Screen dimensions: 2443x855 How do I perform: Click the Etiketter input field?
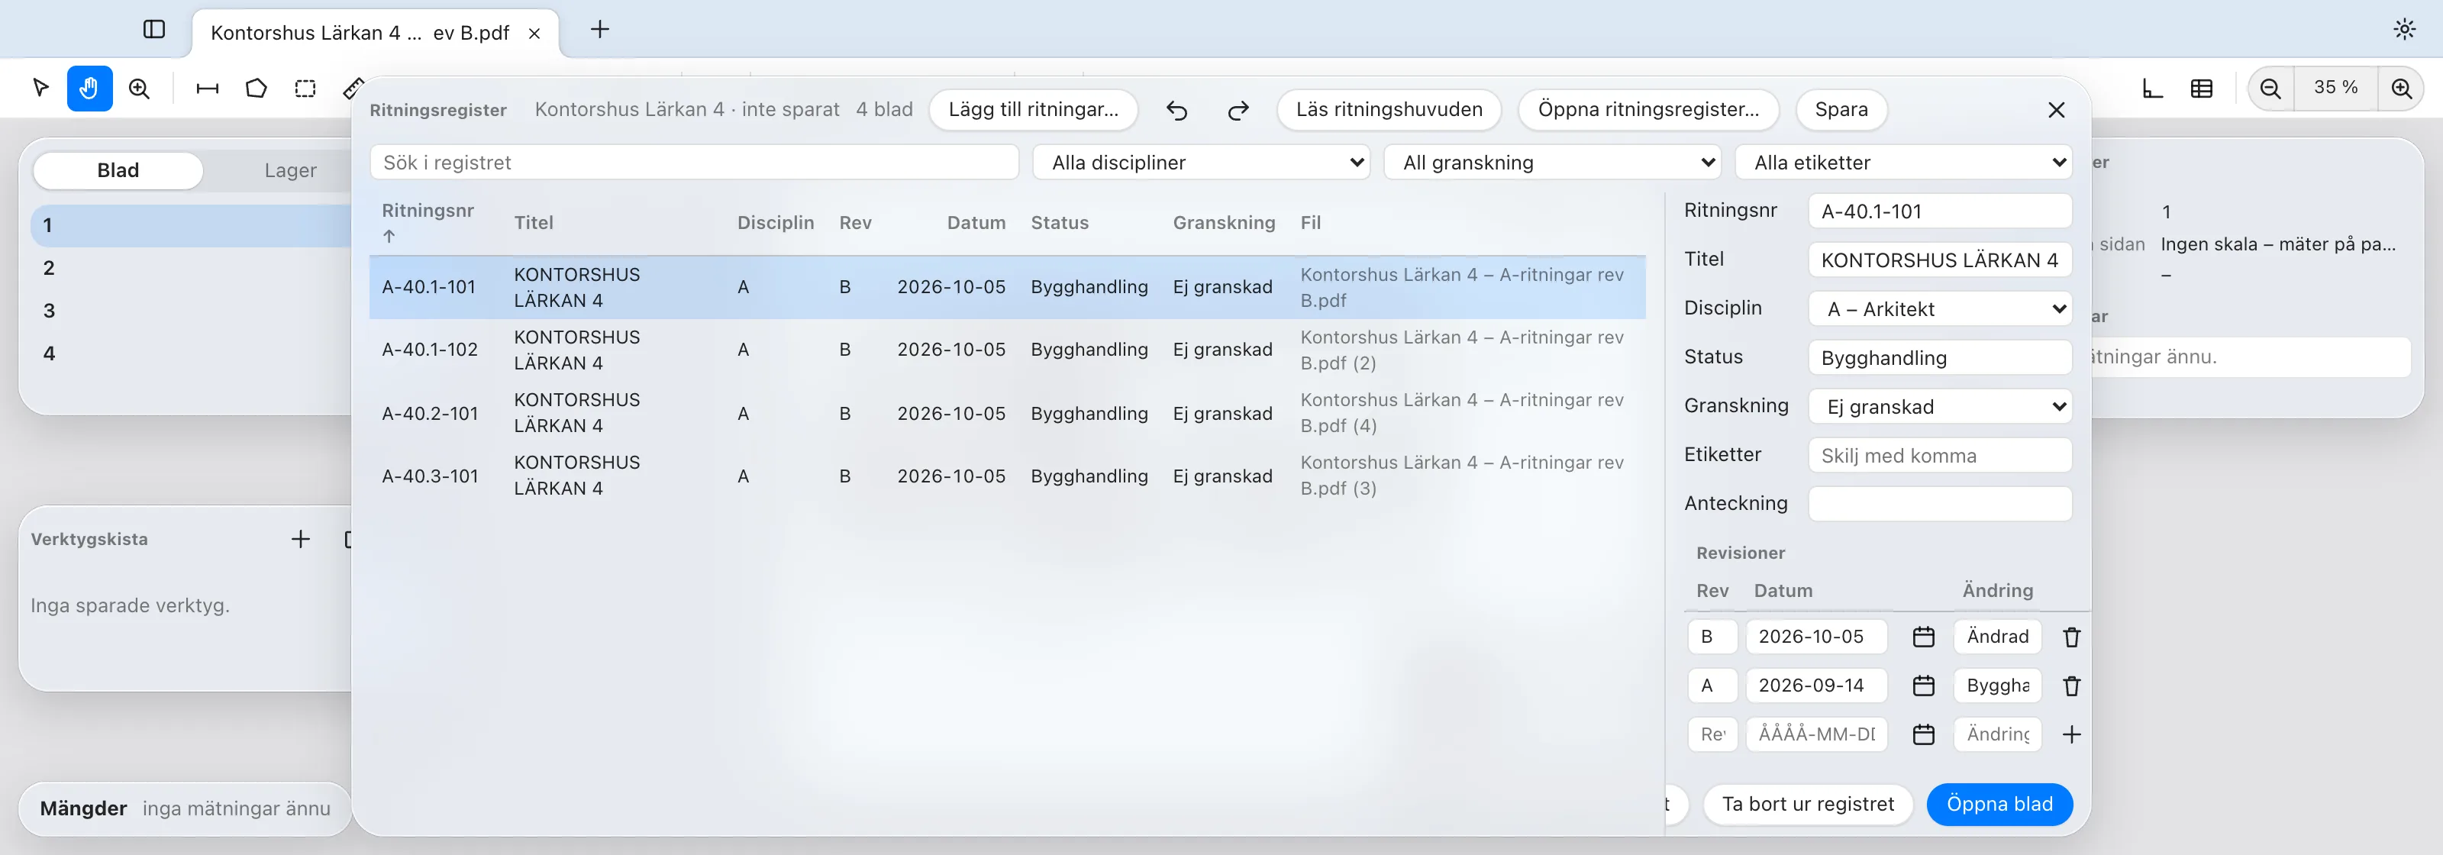pos(1939,456)
